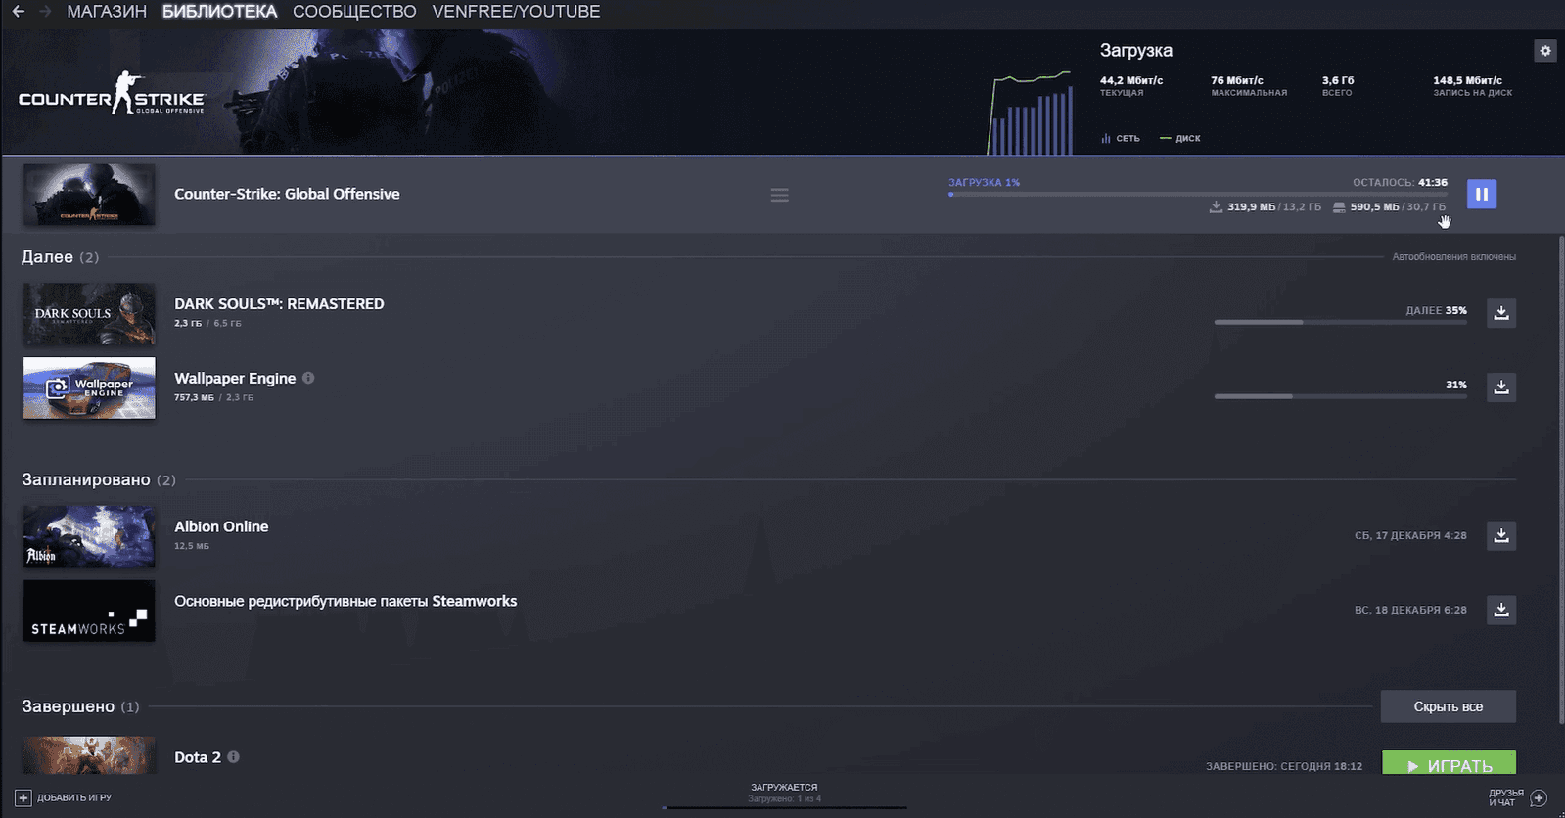1565x818 pixels.
Task: Show Dota 2 info icon
Action: point(233,756)
